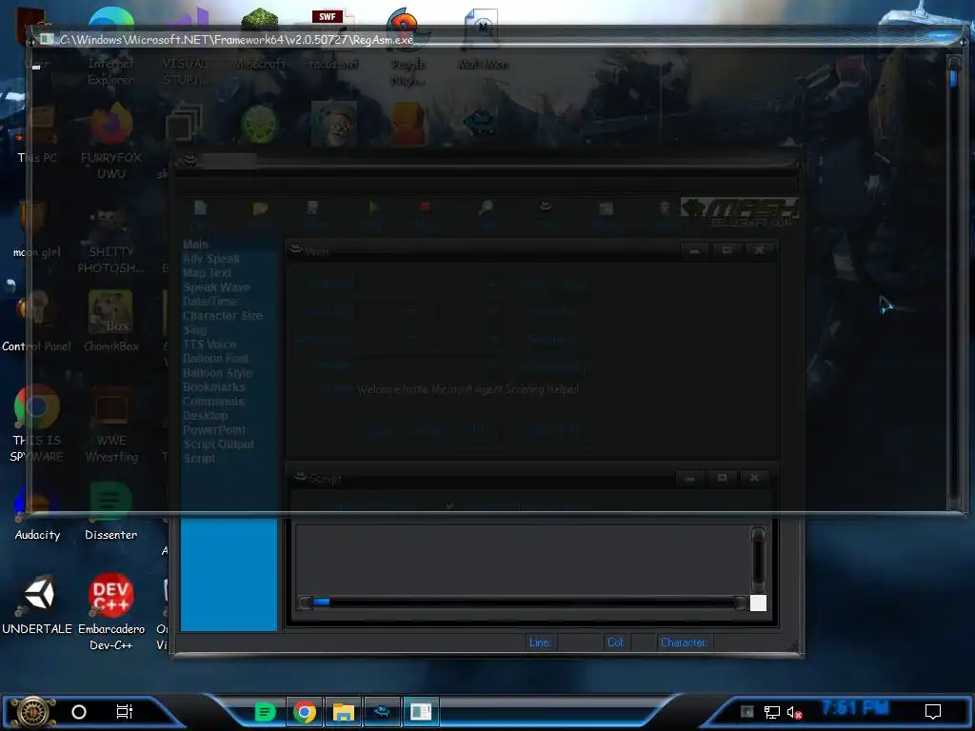Select Script in the MASH sidebar list
The width and height of the screenshot is (975, 731).
(199, 459)
